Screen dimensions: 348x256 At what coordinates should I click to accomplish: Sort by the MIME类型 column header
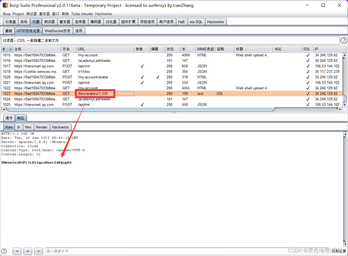pos(205,49)
